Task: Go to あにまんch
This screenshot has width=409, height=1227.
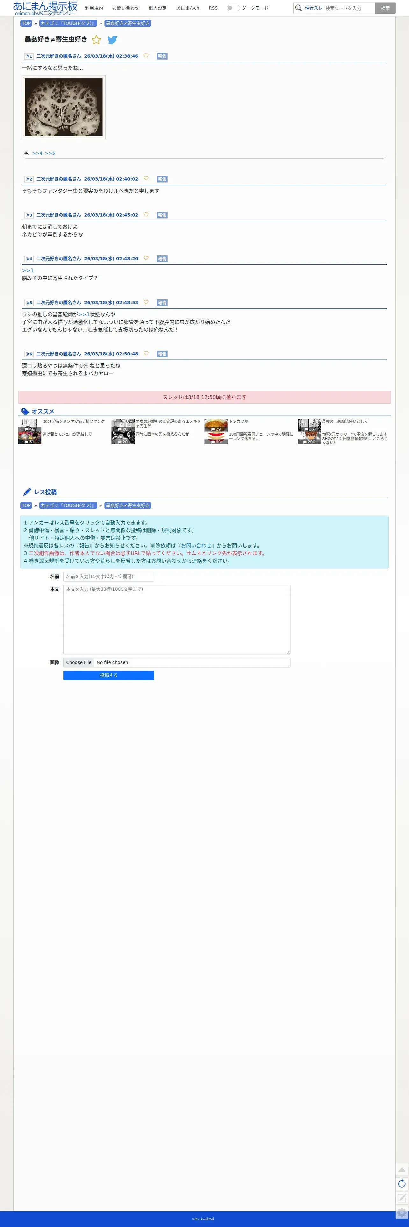Action: pyautogui.click(x=188, y=8)
